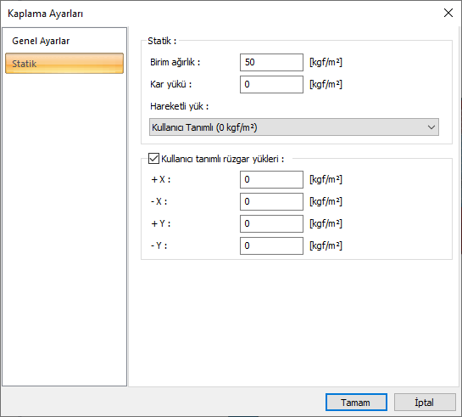
Task: Click the Hareketli yük label
Action: [179, 106]
